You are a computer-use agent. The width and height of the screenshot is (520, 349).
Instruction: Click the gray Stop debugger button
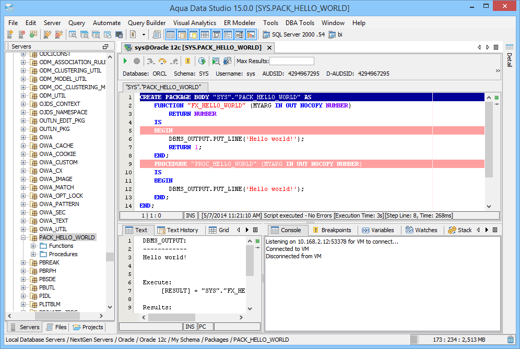tap(137, 61)
